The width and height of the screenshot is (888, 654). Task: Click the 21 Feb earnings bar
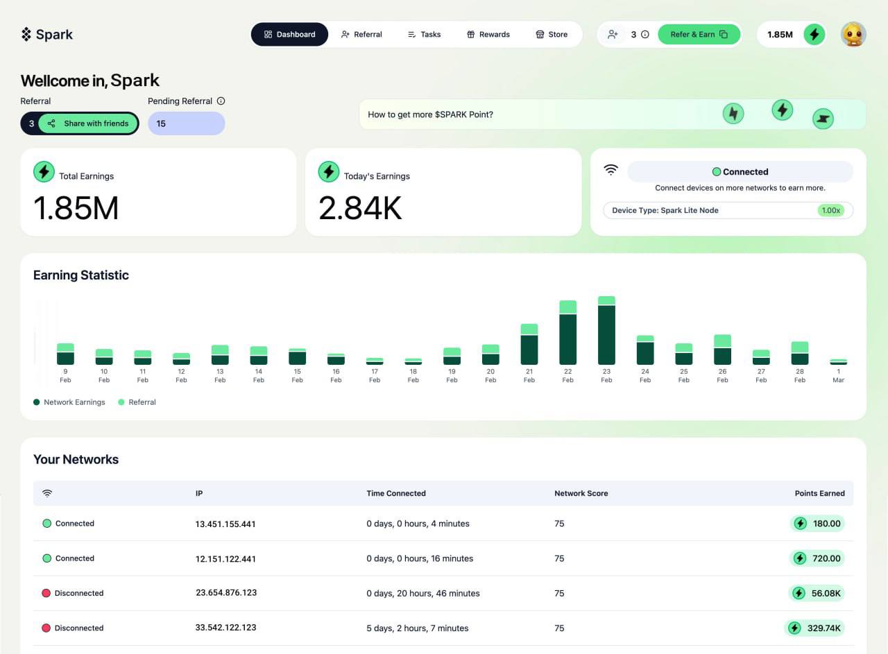click(529, 344)
